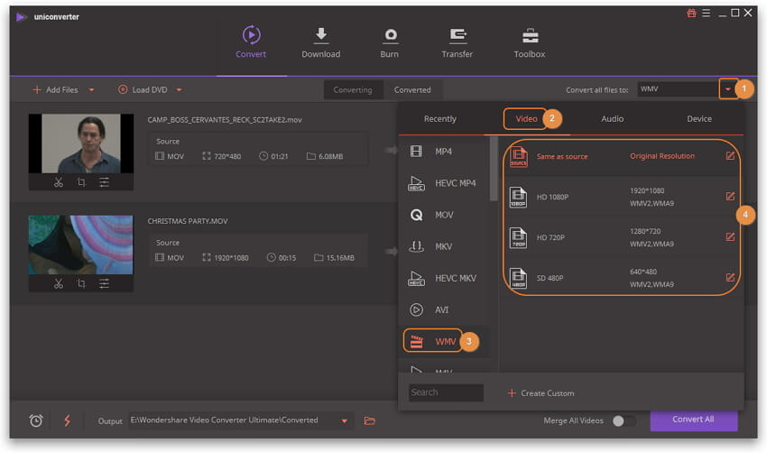Image resolution: width=767 pixels, height=453 pixels.
Task: Open the Toolbox section
Action: 529,42
